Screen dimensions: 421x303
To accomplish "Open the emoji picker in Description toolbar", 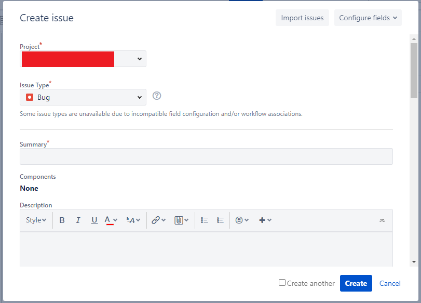I will (x=240, y=220).
